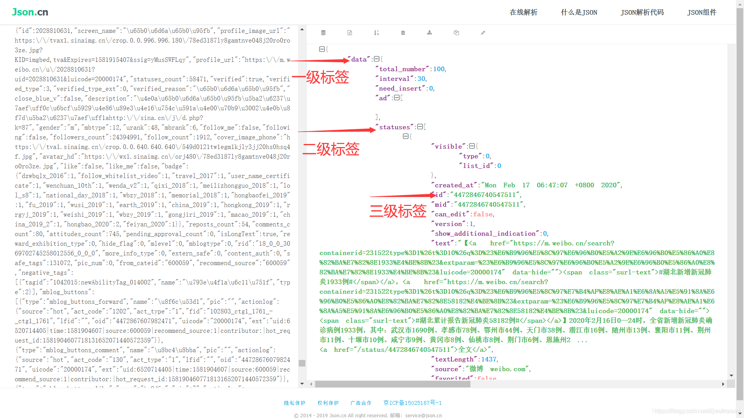The image size is (744, 418).
Task: Select the "list_id" key text
Action: pos(476,166)
